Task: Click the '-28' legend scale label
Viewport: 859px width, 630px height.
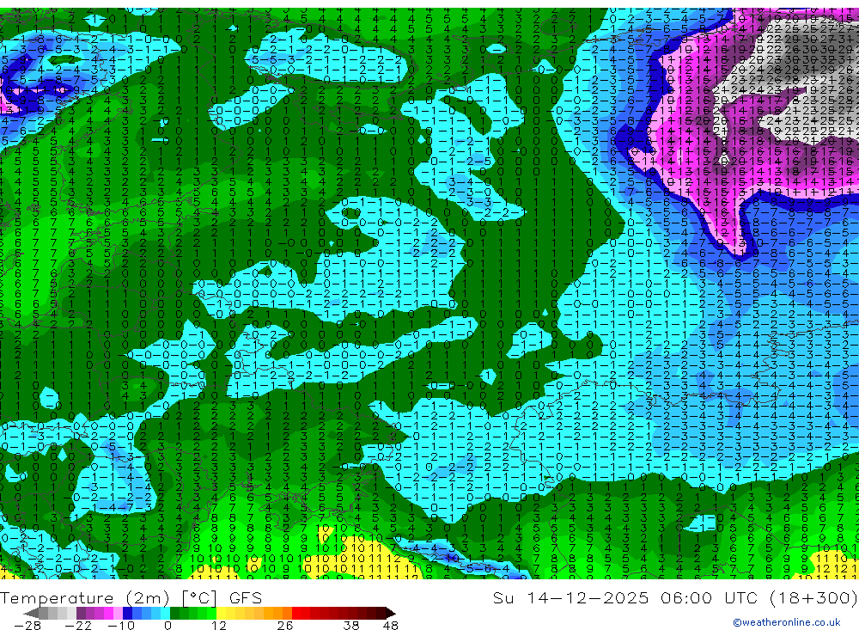Action: [x=27, y=626]
